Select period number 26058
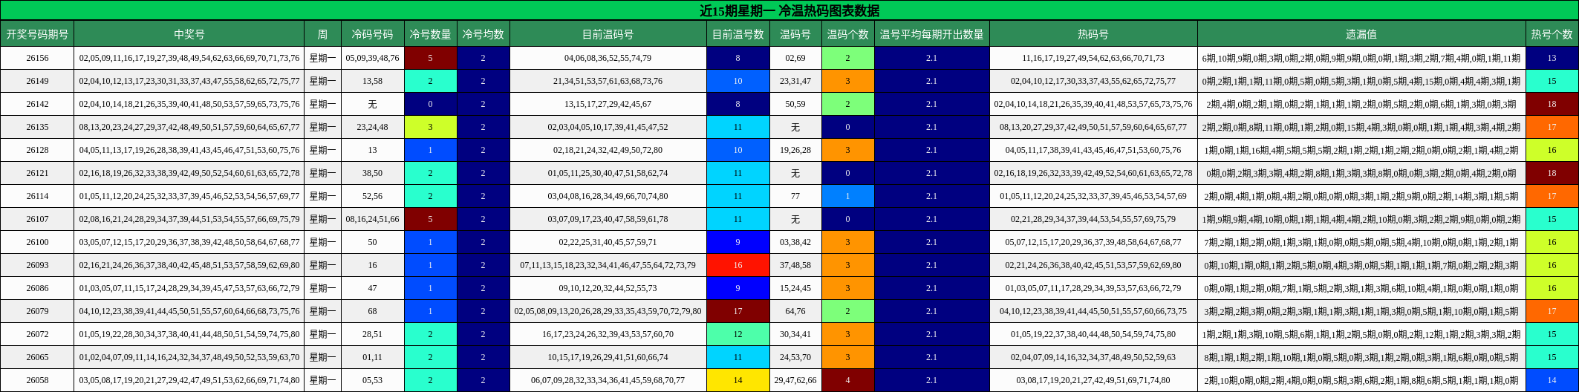The image size is (1579, 392). coord(37,380)
